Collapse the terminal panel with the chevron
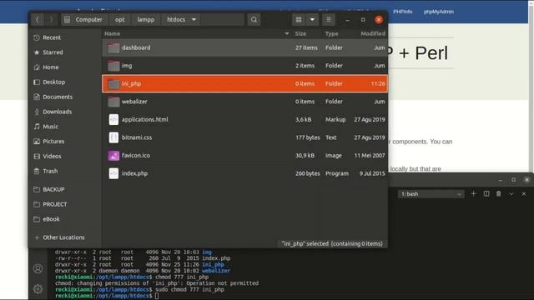This screenshot has width=534, height=300. click(x=511, y=194)
